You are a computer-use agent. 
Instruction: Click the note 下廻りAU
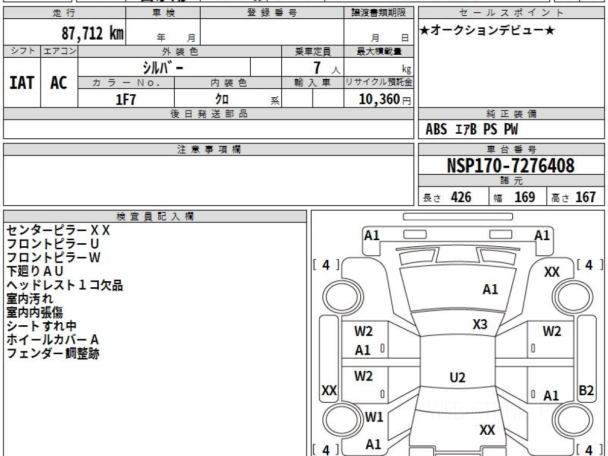tap(34, 272)
